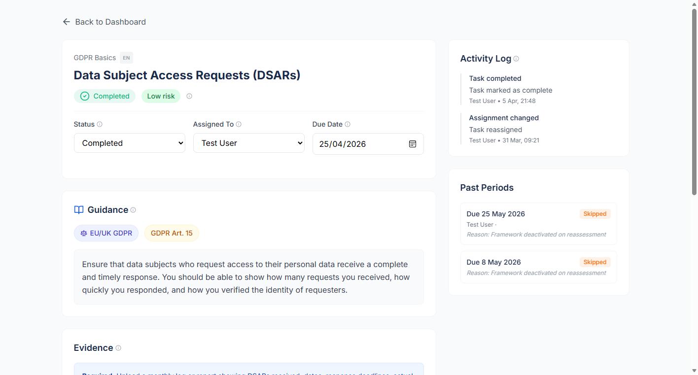698x375 pixels.
Task: Click the Guidance book icon
Action: pos(79,210)
